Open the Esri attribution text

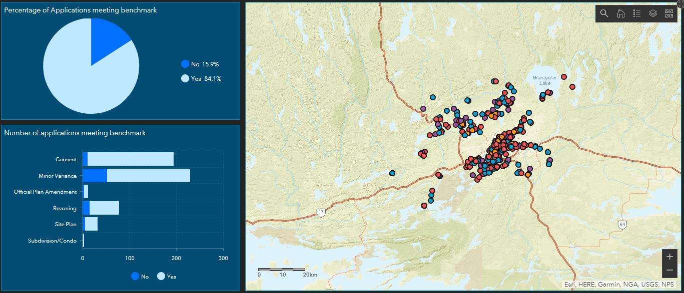click(618, 285)
